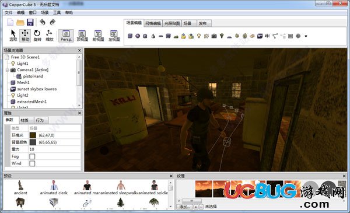Add a light with the light bulb icon
The height and width of the screenshot is (213, 350).
click(199, 36)
